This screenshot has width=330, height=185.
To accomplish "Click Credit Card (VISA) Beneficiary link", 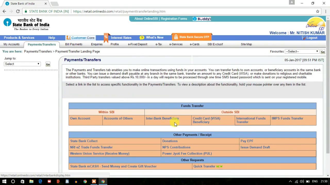I will pyautogui.click(x=207, y=120).
